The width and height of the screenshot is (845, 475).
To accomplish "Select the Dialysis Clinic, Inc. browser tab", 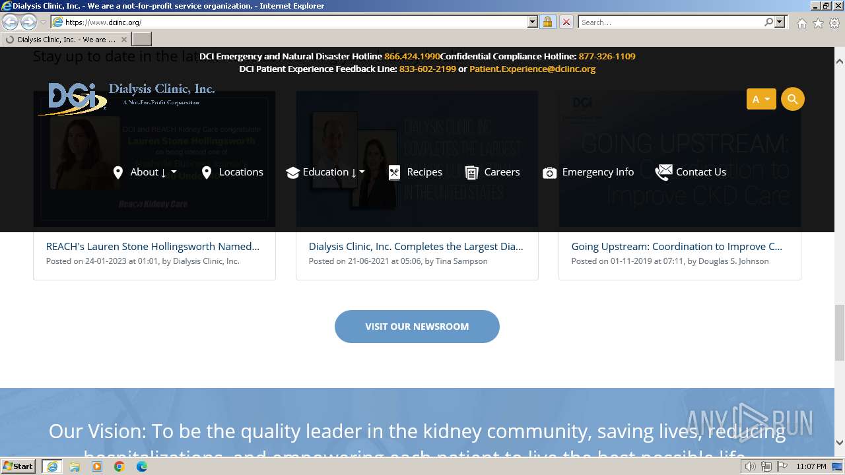I will (66, 40).
